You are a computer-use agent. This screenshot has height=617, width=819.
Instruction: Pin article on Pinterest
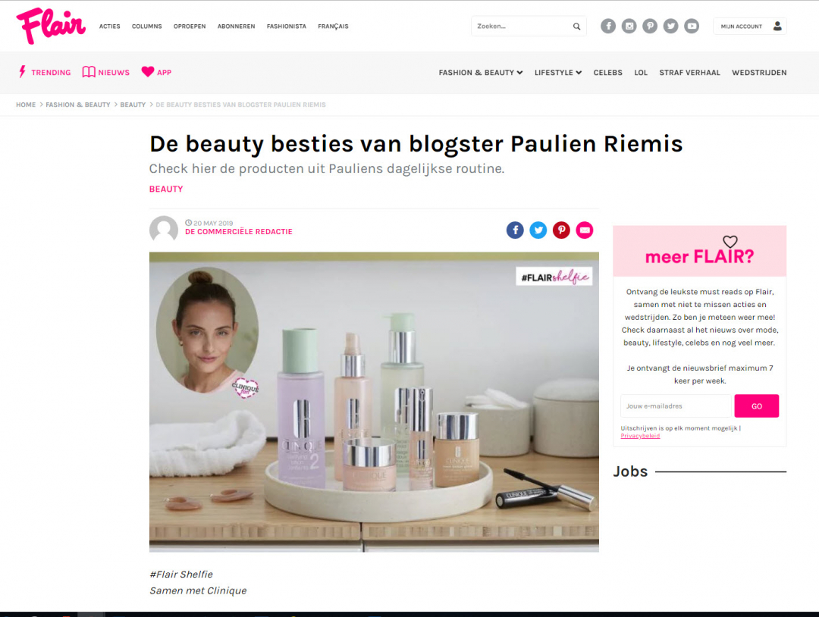point(561,230)
